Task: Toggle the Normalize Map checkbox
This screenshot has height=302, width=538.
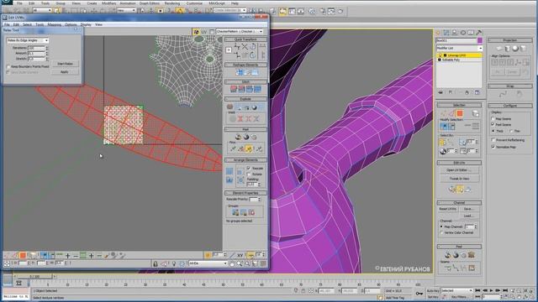Action: click(x=493, y=147)
